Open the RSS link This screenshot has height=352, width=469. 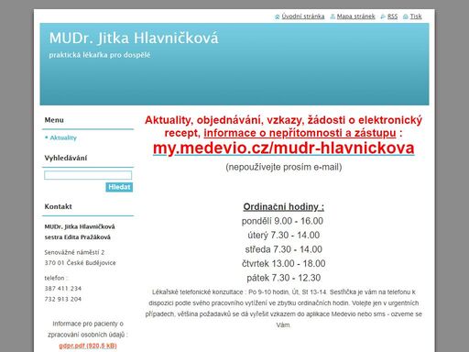tap(392, 16)
